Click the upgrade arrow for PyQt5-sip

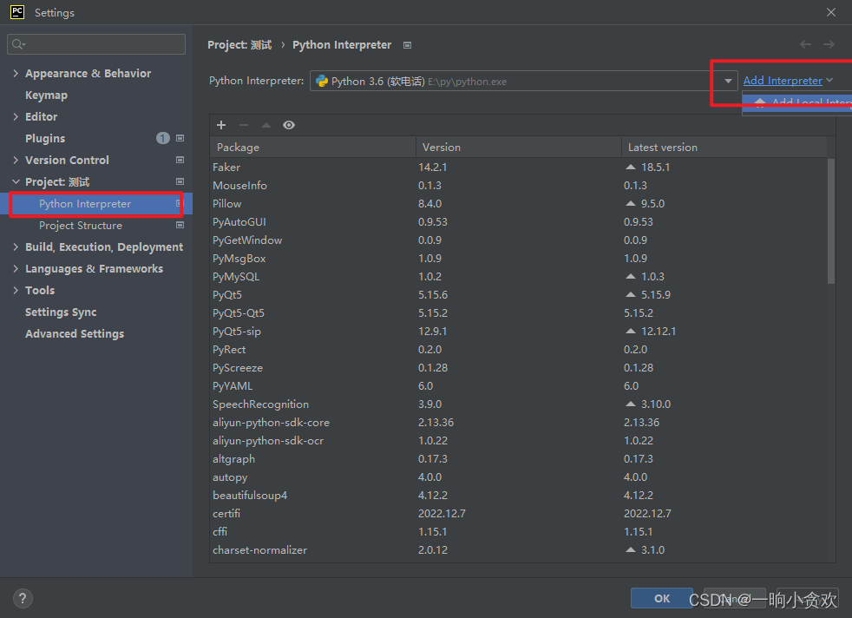coord(630,331)
